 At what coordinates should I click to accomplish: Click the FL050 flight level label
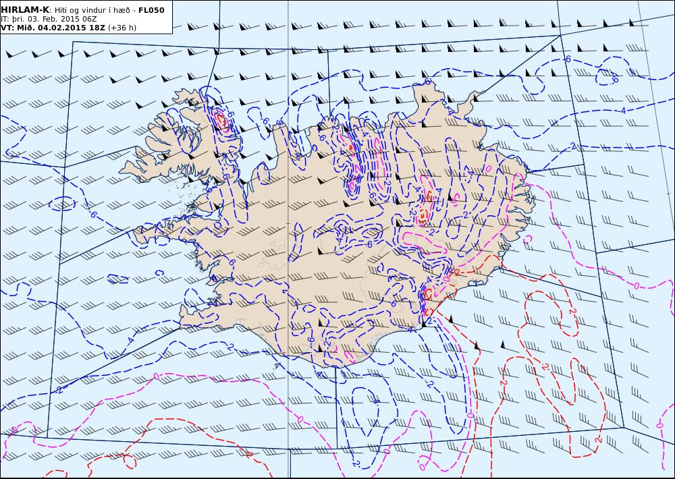(151, 10)
